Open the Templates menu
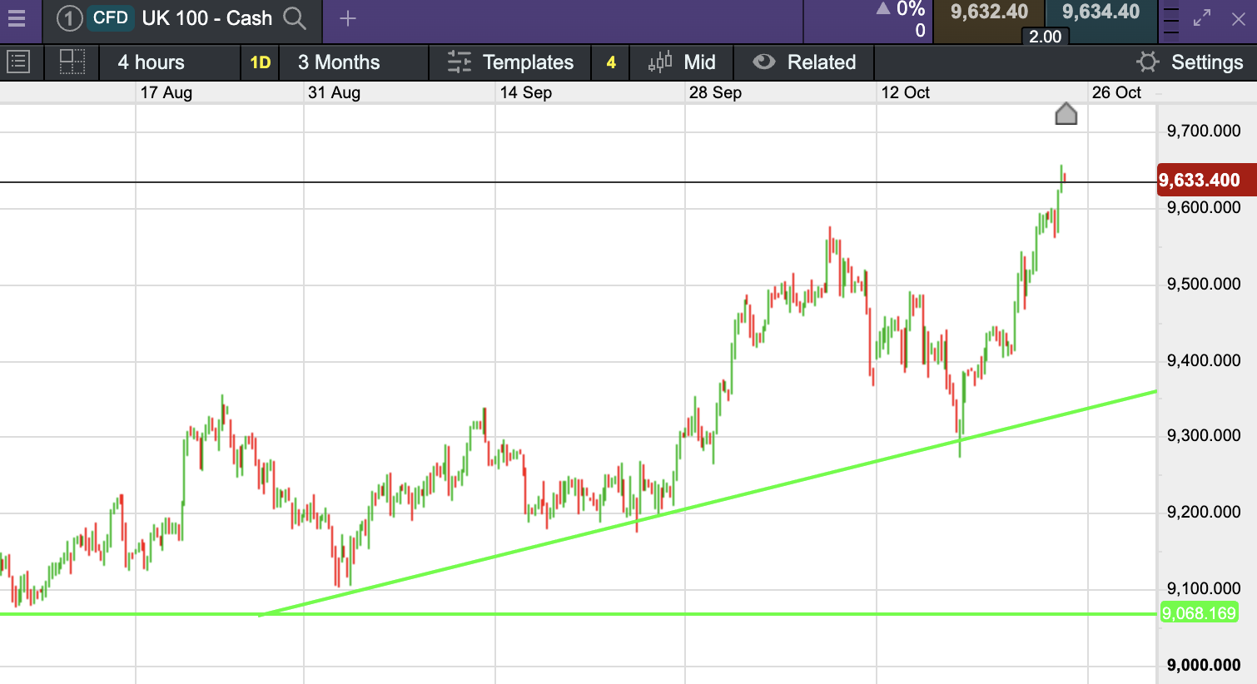 [528, 62]
